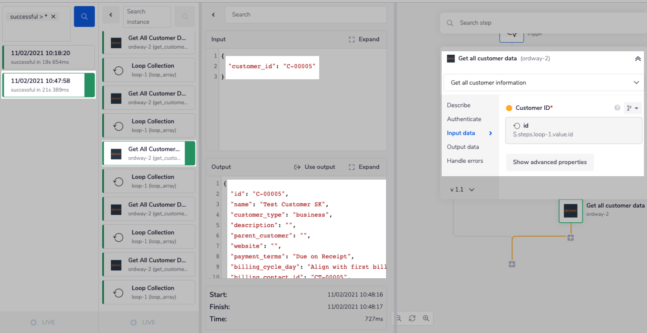Click the ordway-2 app icon on the flow canvas
This screenshot has height=333, width=647.
[571, 211]
